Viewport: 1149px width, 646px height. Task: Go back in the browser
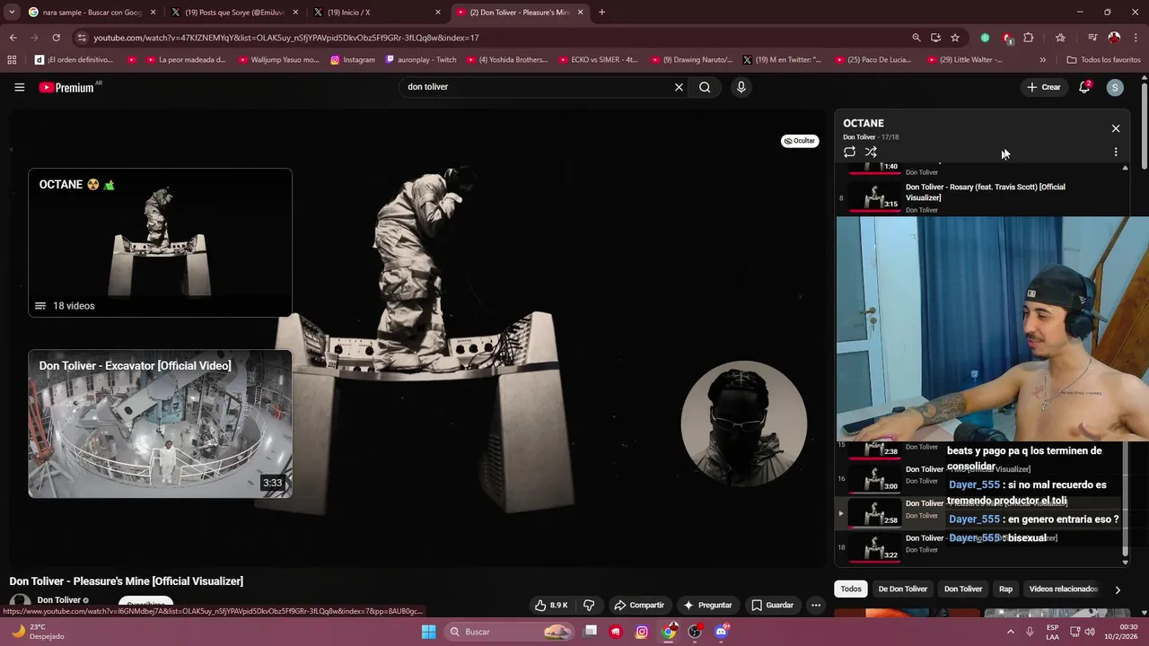click(x=13, y=38)
